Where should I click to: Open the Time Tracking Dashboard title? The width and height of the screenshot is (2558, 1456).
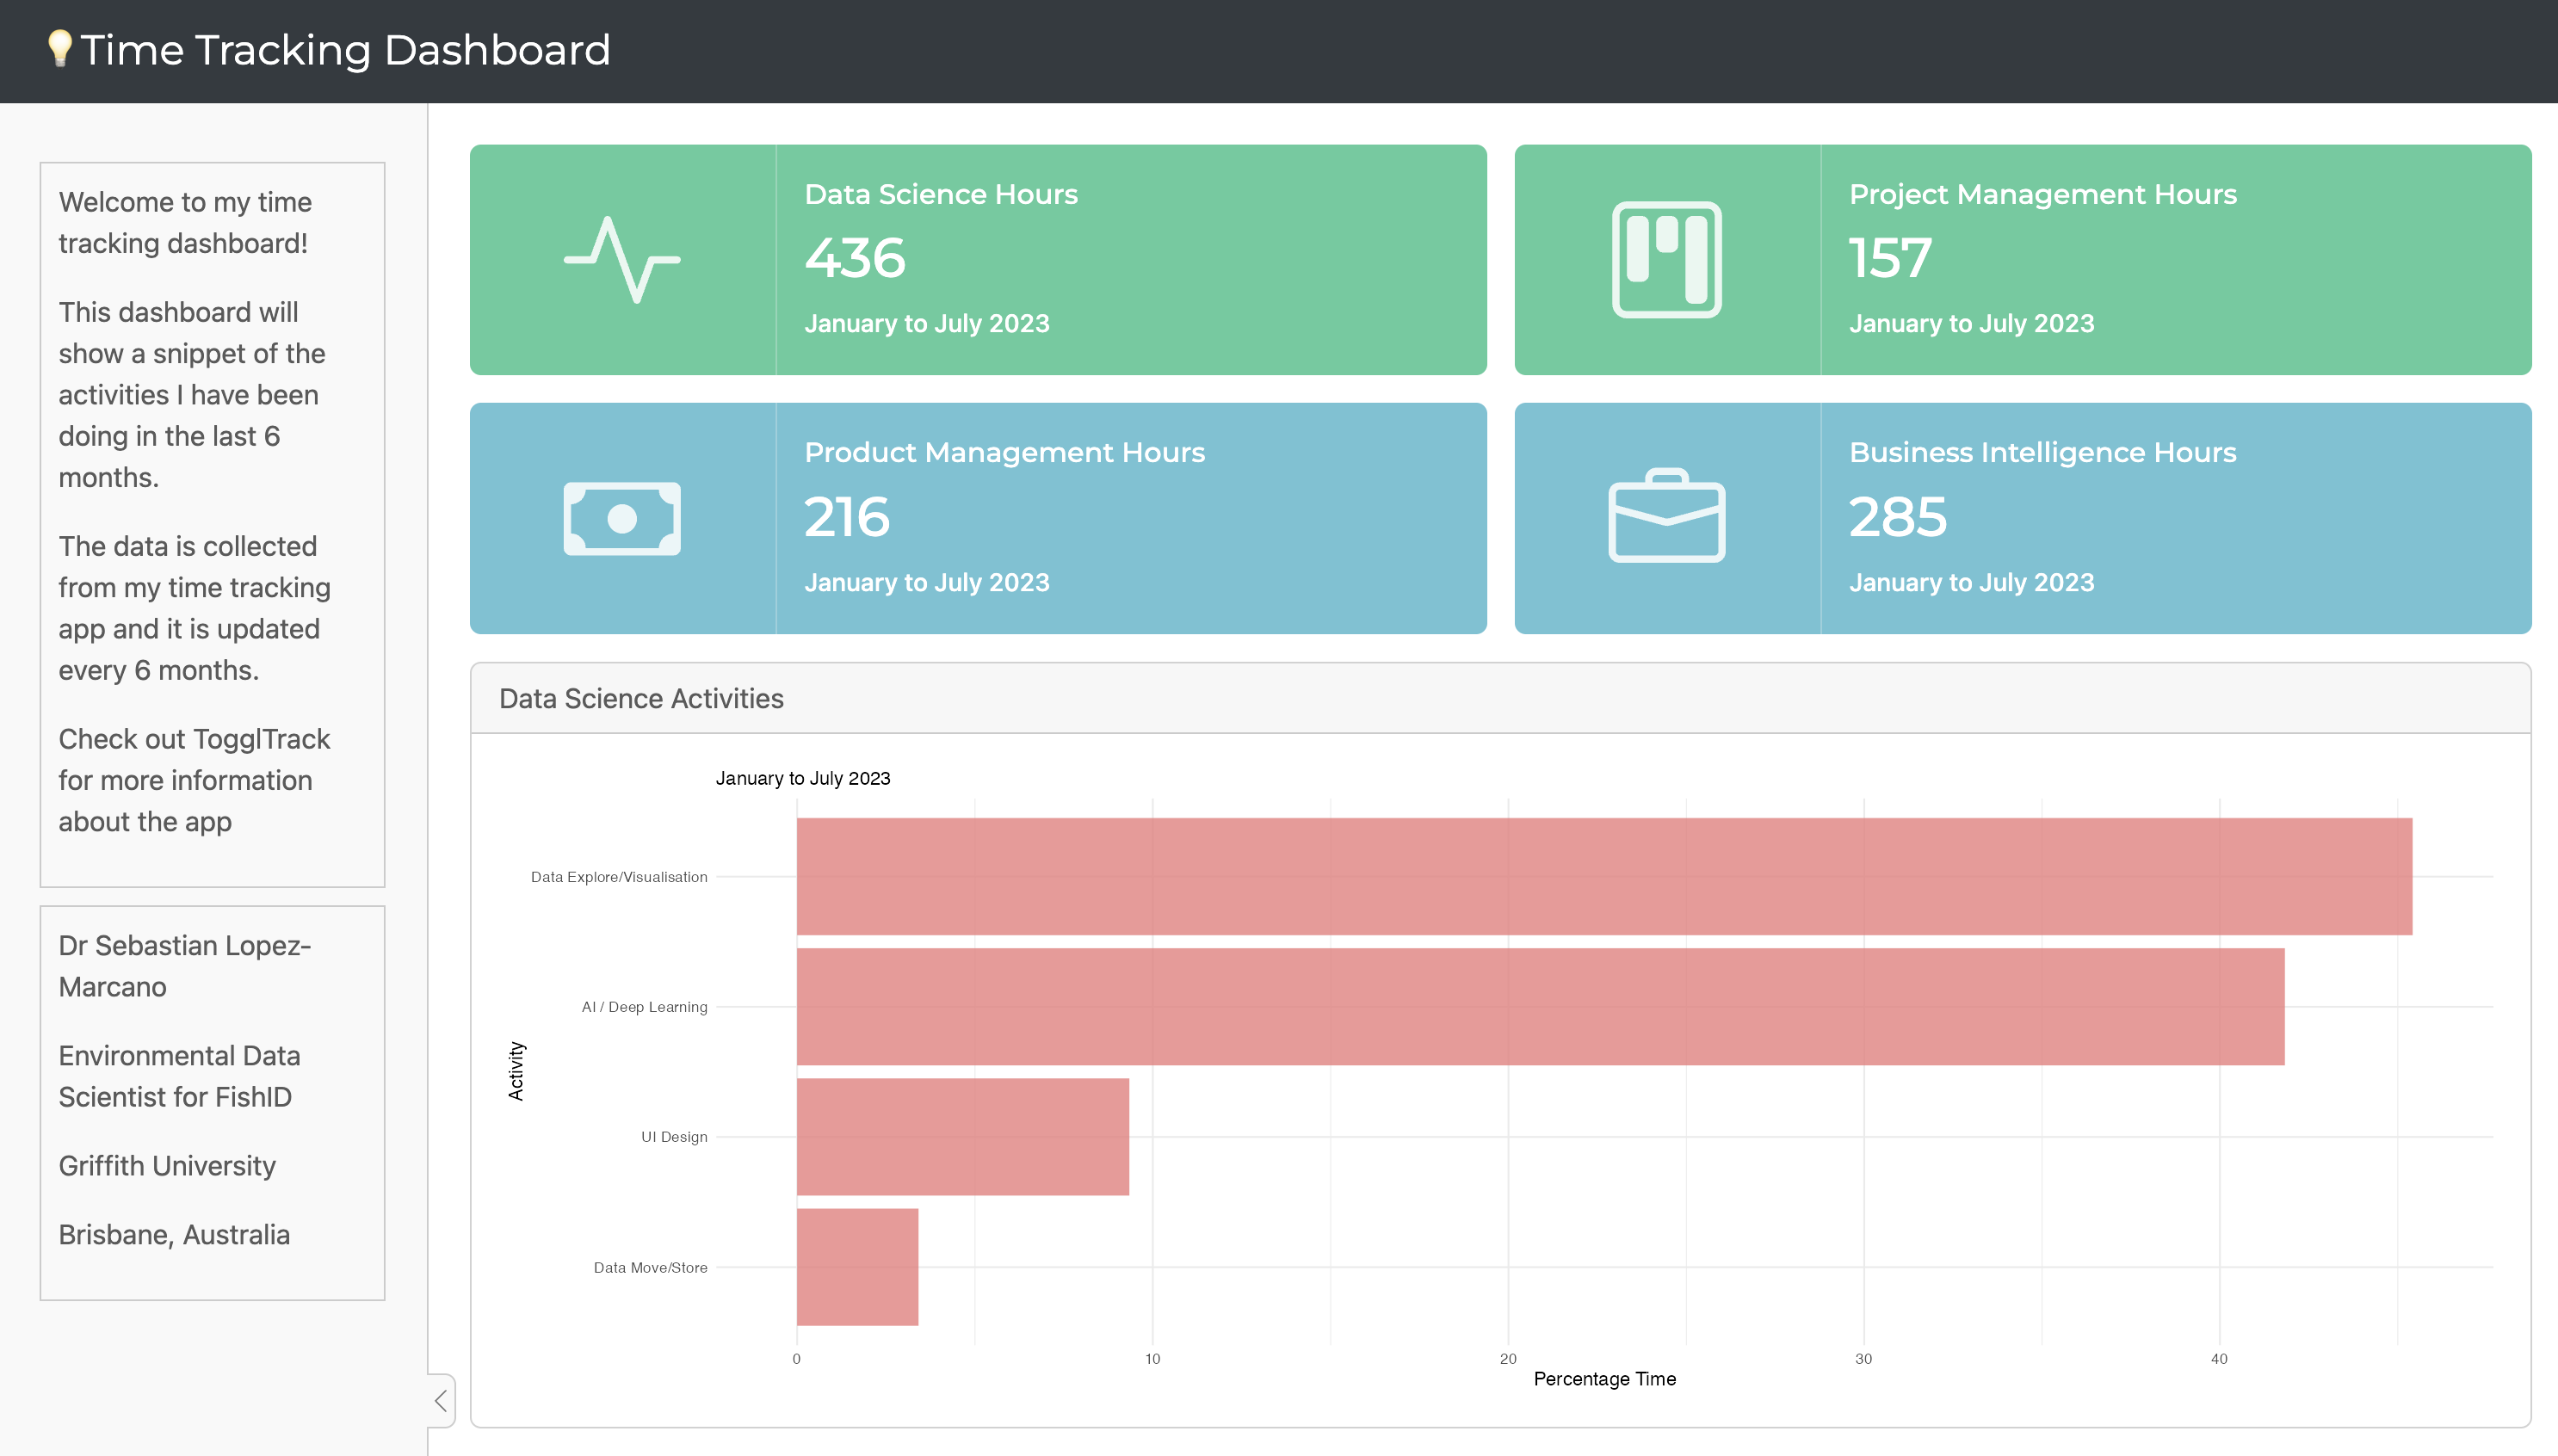point(345,50)
